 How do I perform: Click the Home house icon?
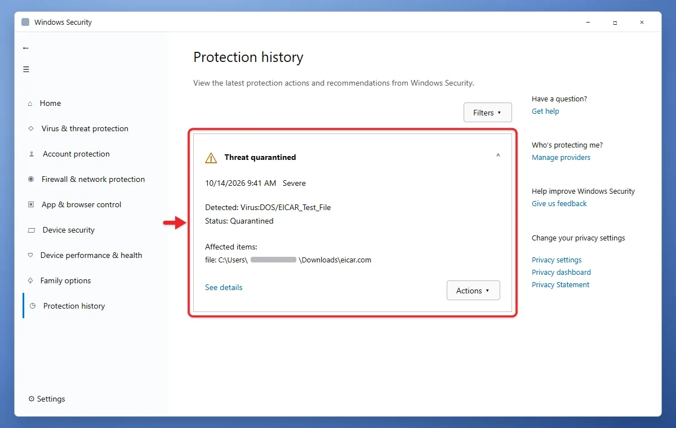pos(30,104)
